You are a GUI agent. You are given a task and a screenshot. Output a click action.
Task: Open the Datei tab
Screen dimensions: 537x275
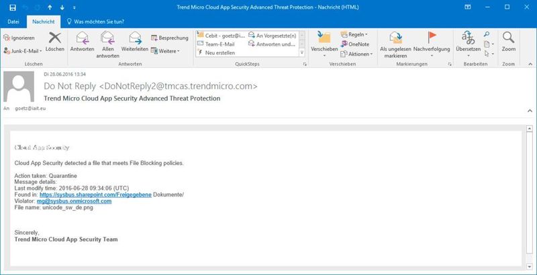coord(13,21)
